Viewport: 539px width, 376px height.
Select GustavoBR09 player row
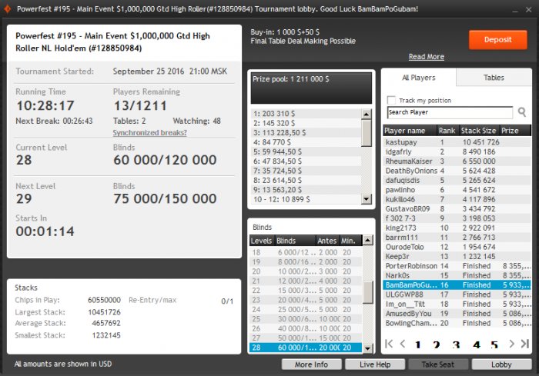457,209
